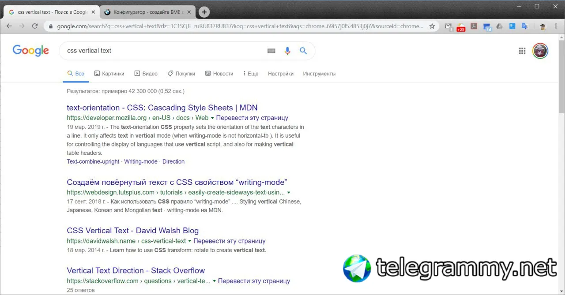Open the Google apps grid
Screen dimensions: 565x295
pos(522,51)
